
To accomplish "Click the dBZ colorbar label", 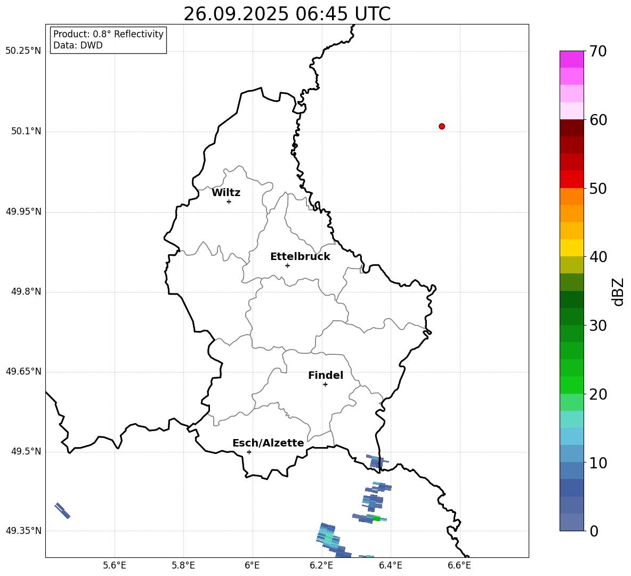I will [618, 292].
